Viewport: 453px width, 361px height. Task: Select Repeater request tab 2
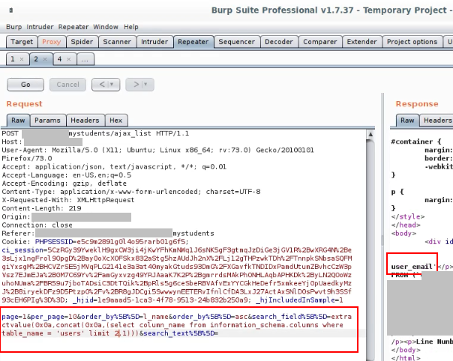[x=36, y=59]
